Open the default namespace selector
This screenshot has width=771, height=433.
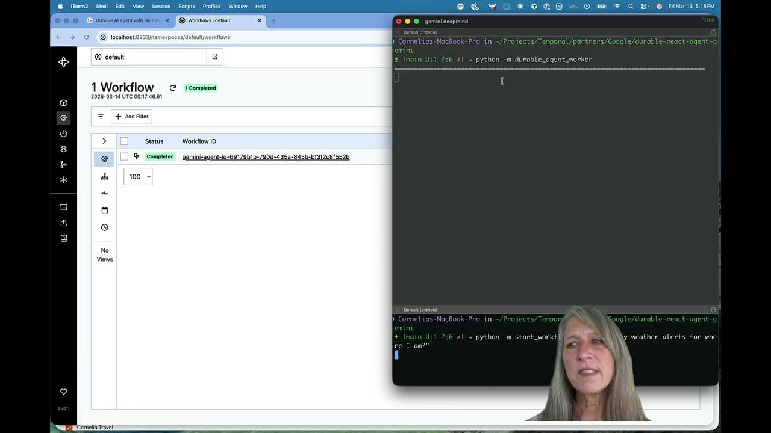(149, 57)
